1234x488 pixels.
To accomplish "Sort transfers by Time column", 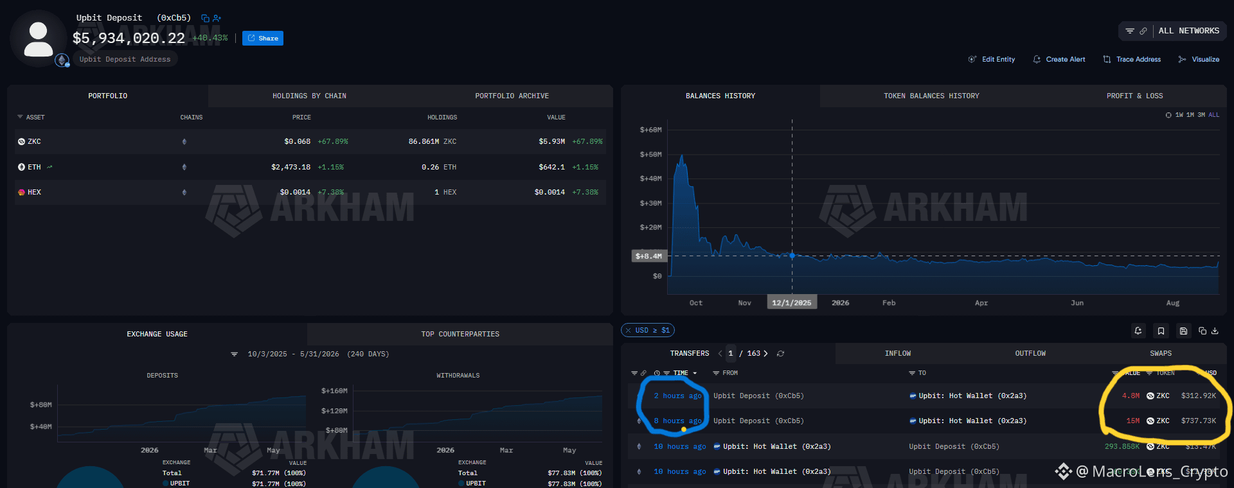I will pos(681,373).
